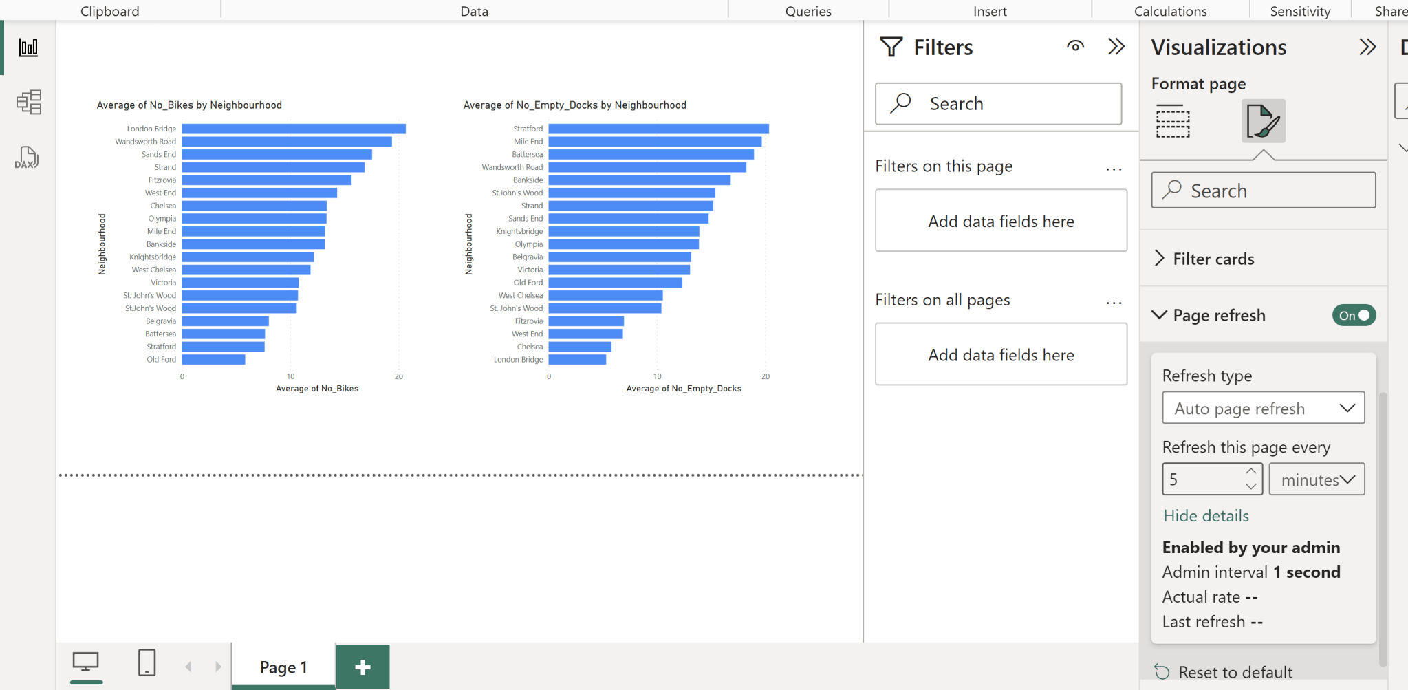Click Add data fields for all pages
The height and width of the screenshot is (690, 1408).
coord(1001,354)
